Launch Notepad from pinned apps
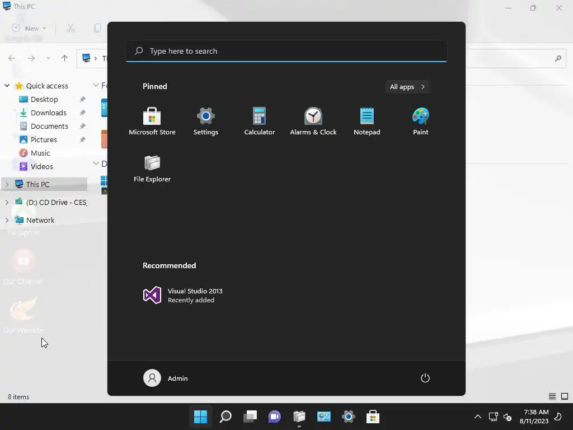Viewport: 573px width, 430px height. (x=367, y=121)
